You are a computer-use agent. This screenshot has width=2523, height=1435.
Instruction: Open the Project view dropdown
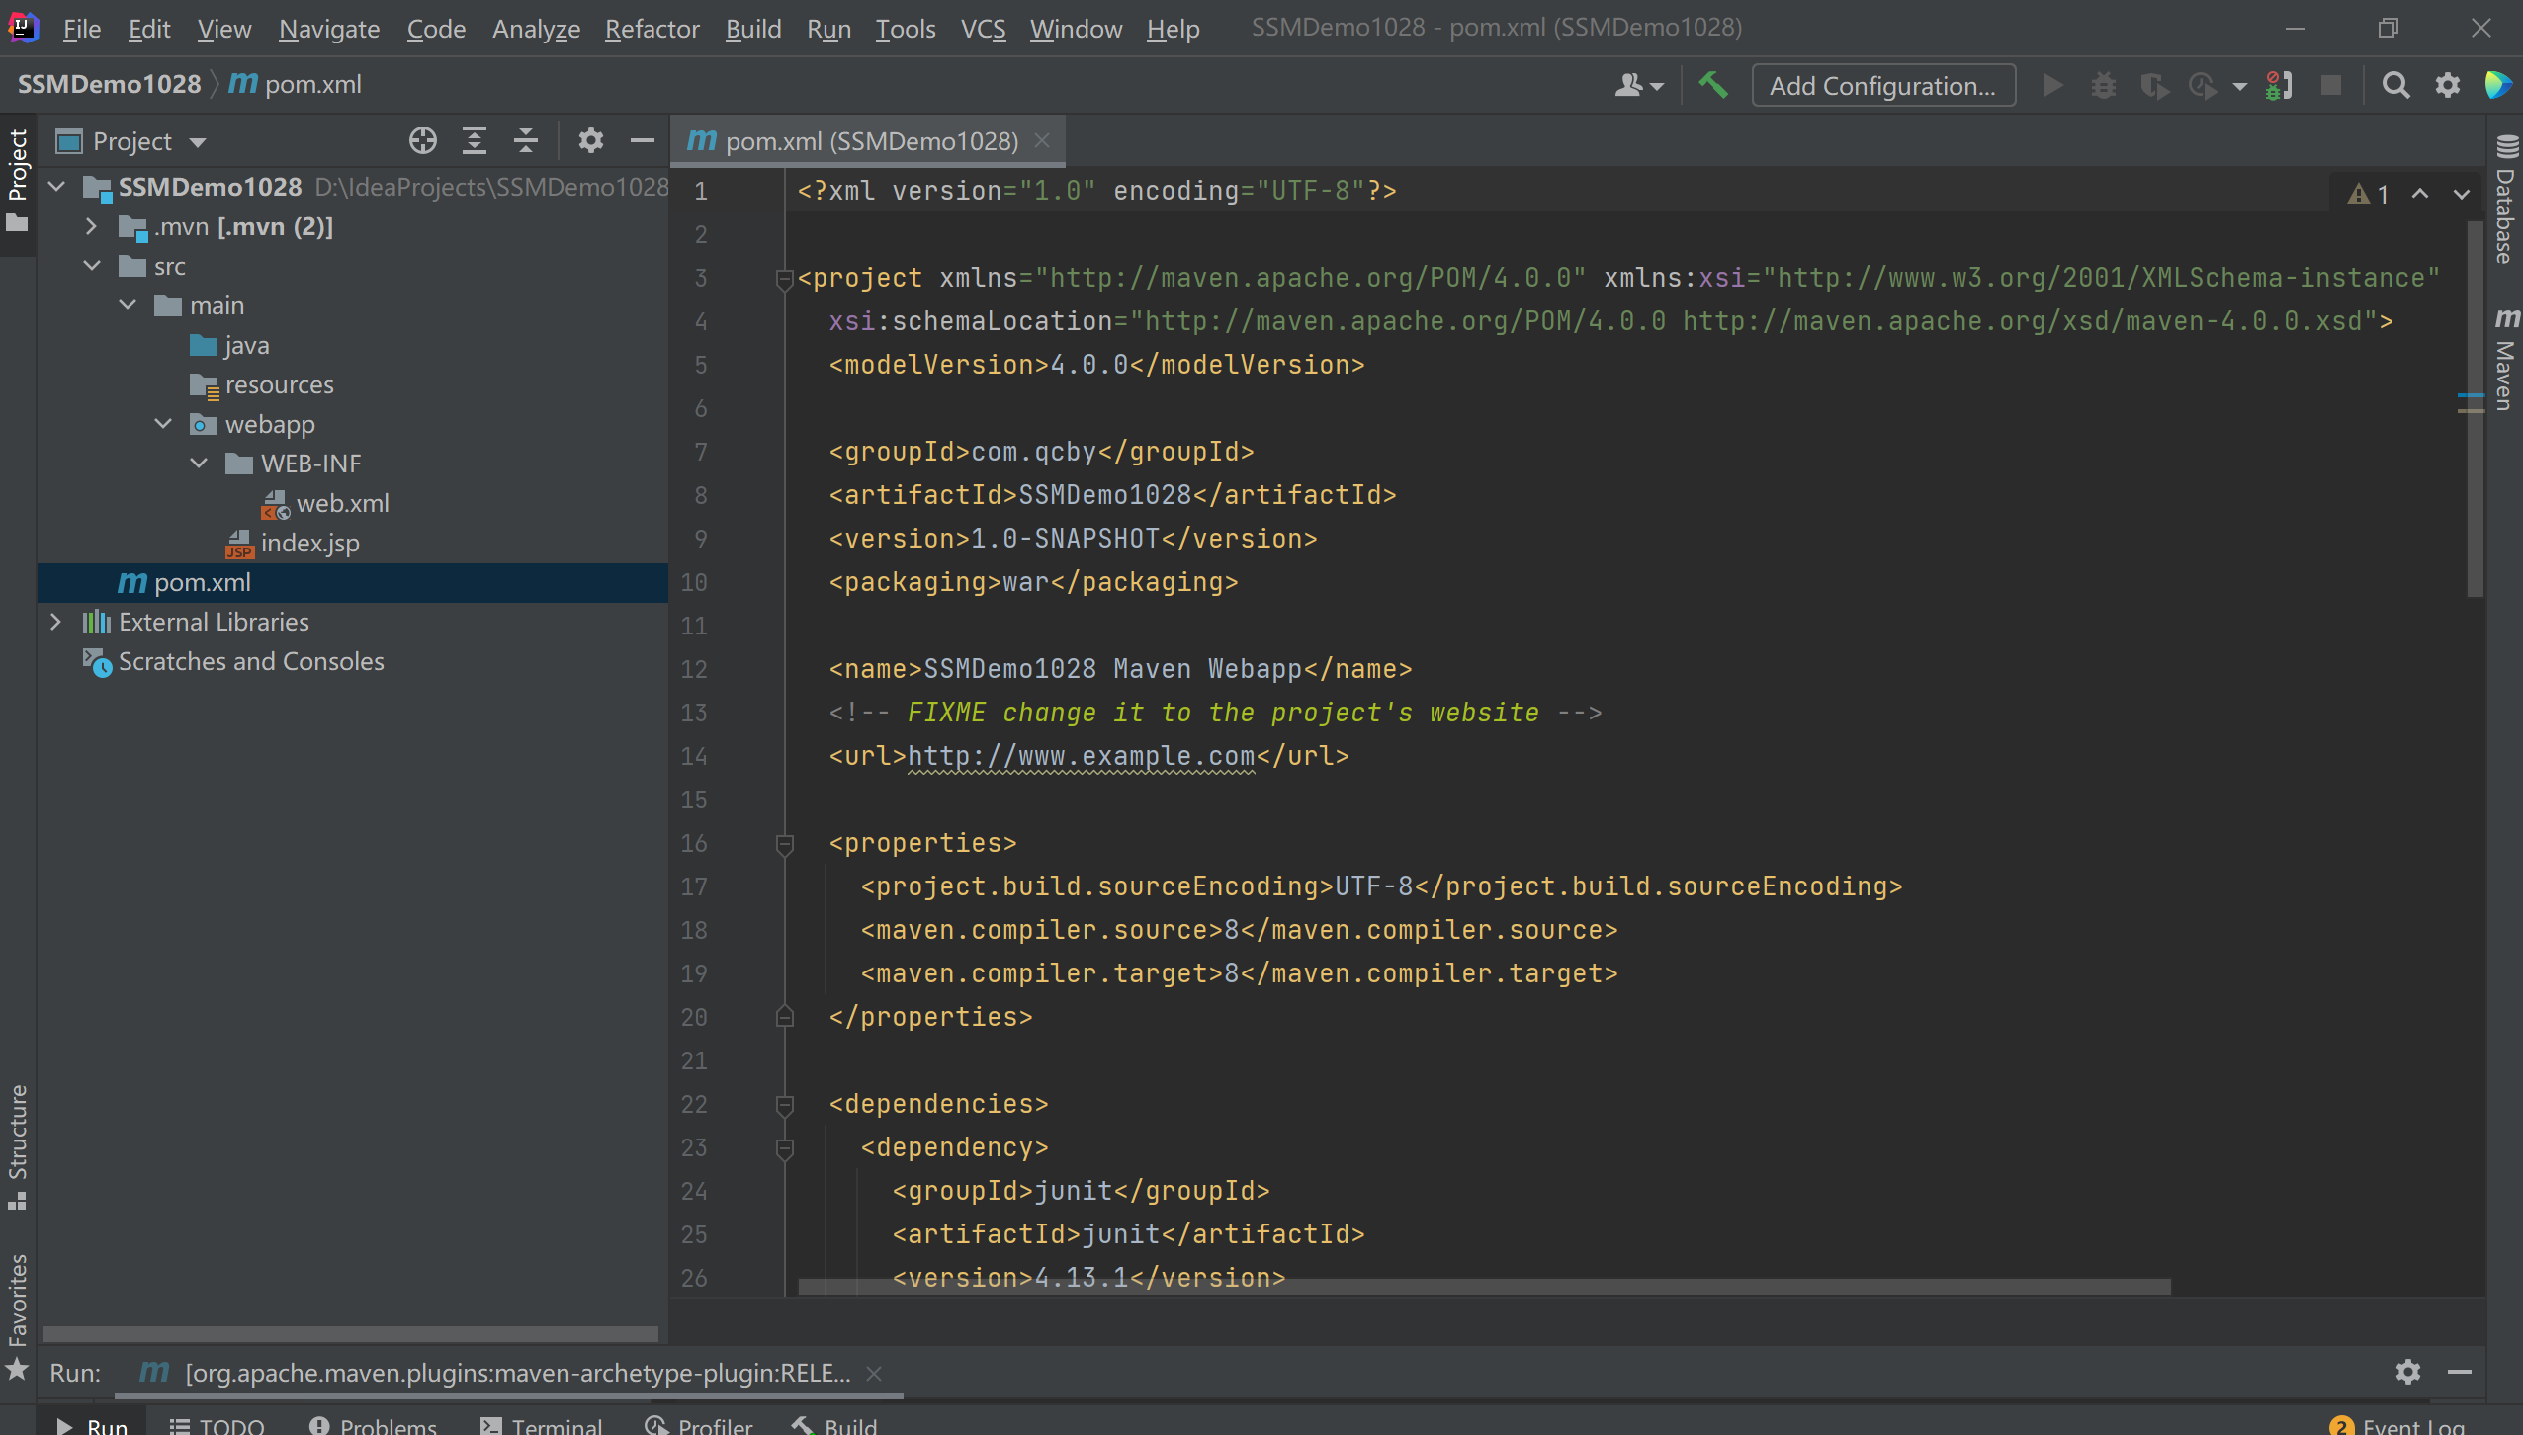(x=198, y=142)
